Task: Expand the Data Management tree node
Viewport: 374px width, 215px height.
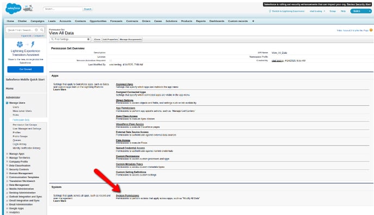Action: [7, 185]
